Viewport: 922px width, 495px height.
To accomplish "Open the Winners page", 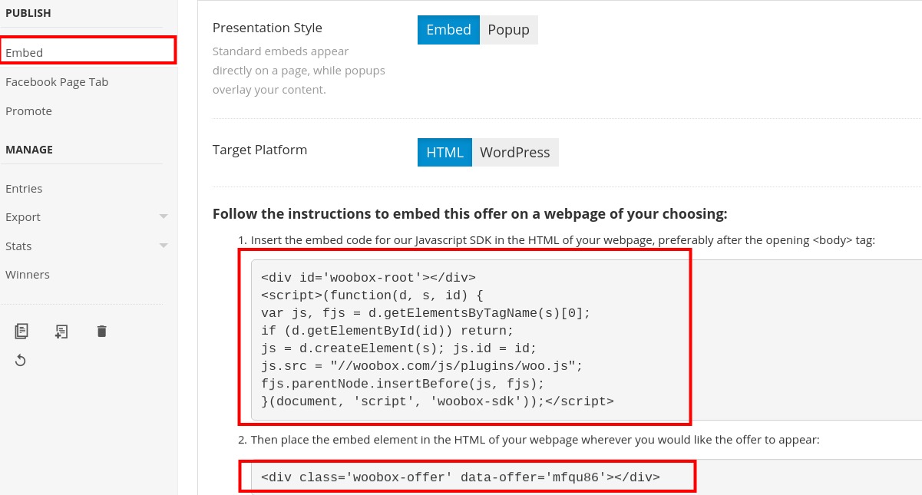I will [x=28, y=275].
